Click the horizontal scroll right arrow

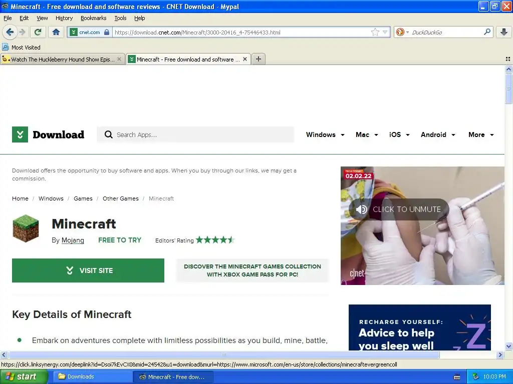pyautogui.click(x=500, y=354)
